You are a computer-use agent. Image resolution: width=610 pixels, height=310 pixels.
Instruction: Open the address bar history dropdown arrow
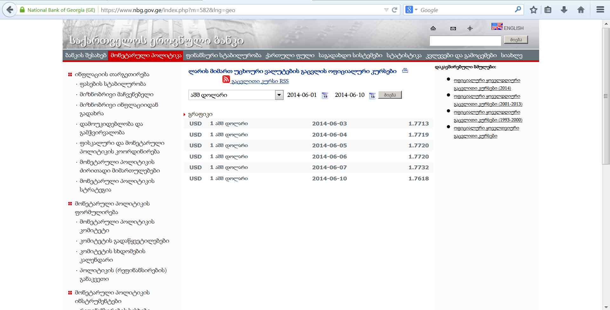click(x=386, y=10)
